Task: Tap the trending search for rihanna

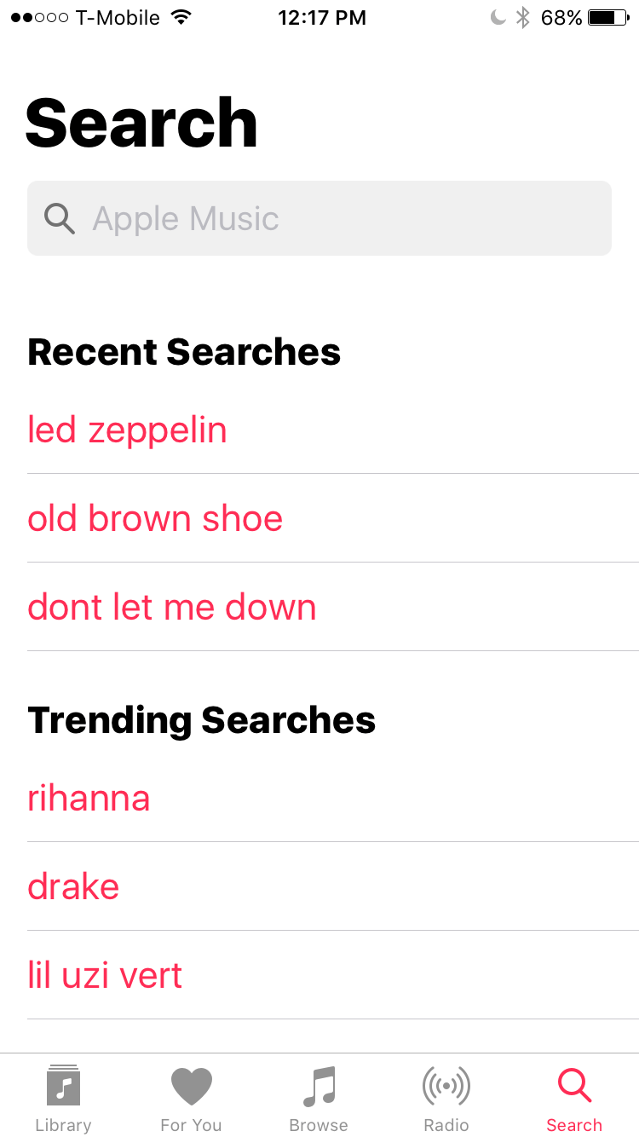Action: [x=89, y=799]
